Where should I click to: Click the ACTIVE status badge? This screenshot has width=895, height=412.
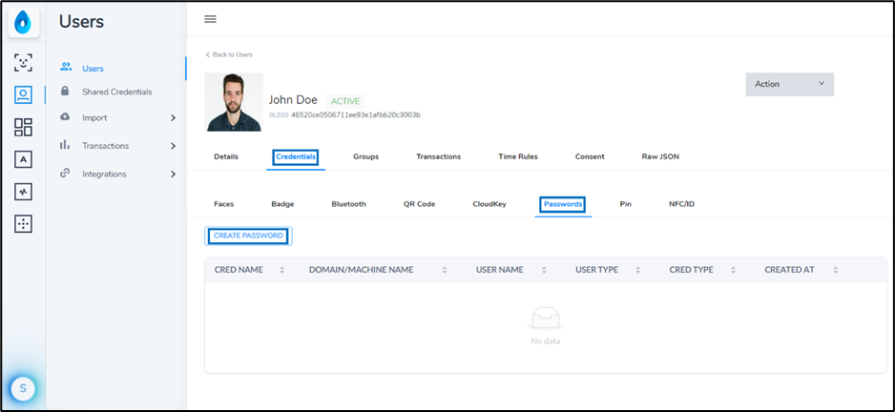(345, 101)
